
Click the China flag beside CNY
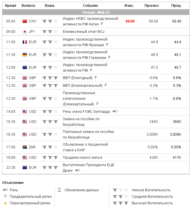pyautogui.click(x=25, y=21)
